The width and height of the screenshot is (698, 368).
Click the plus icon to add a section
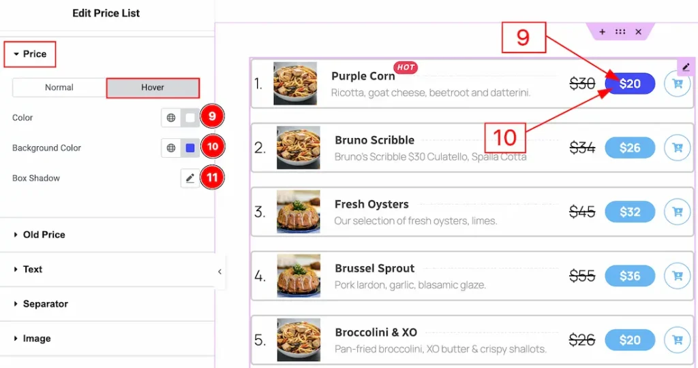pyautogui.click(x=602, y=32)
